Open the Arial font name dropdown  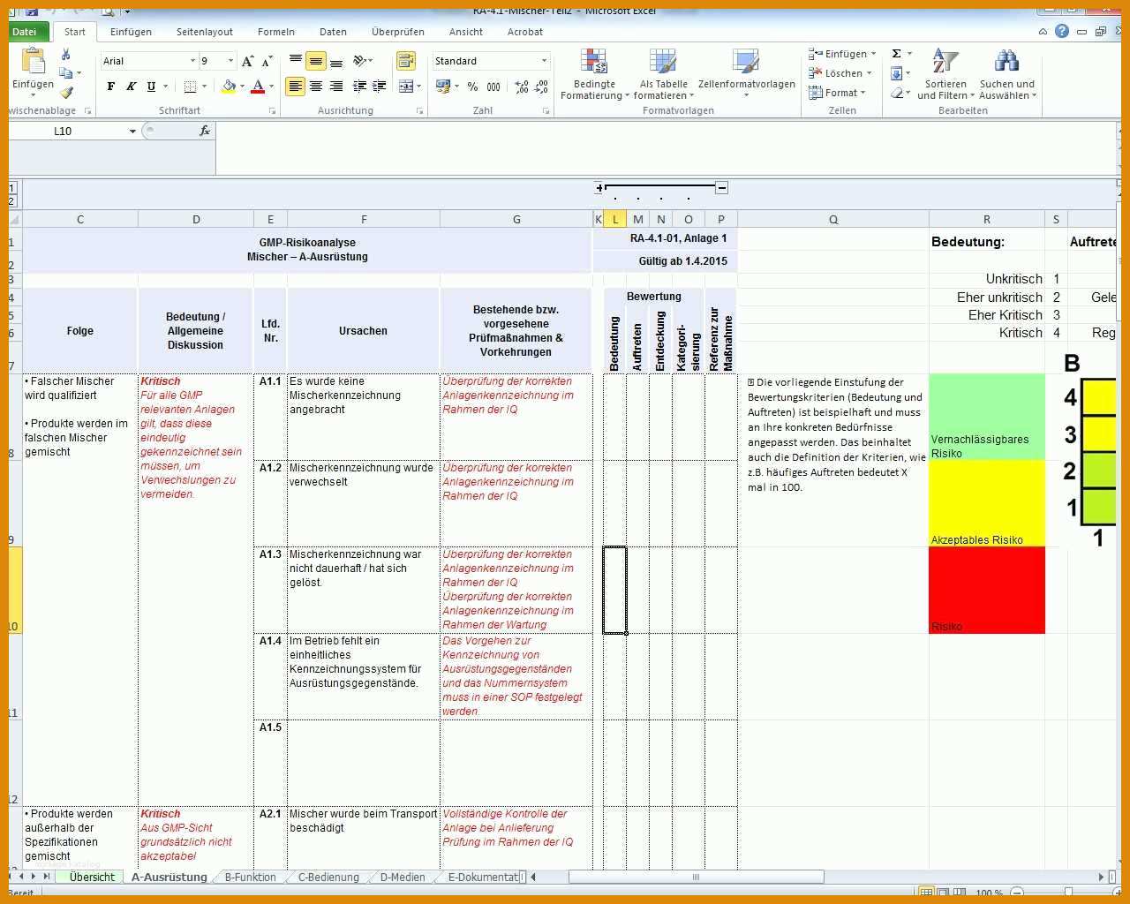[x=192, y=61]
